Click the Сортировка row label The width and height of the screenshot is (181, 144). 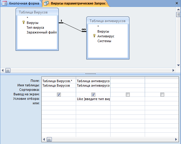29,90
